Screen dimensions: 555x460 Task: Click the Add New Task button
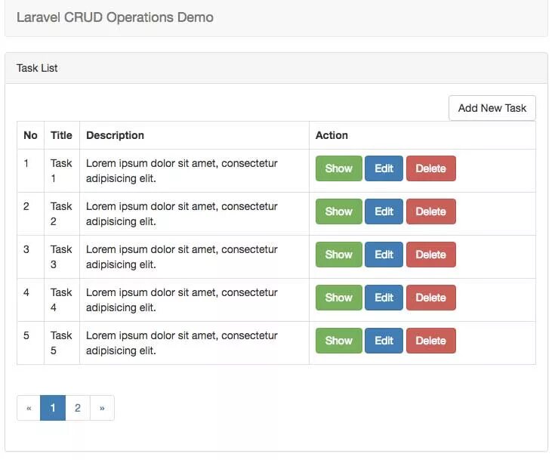click(492, 108)
